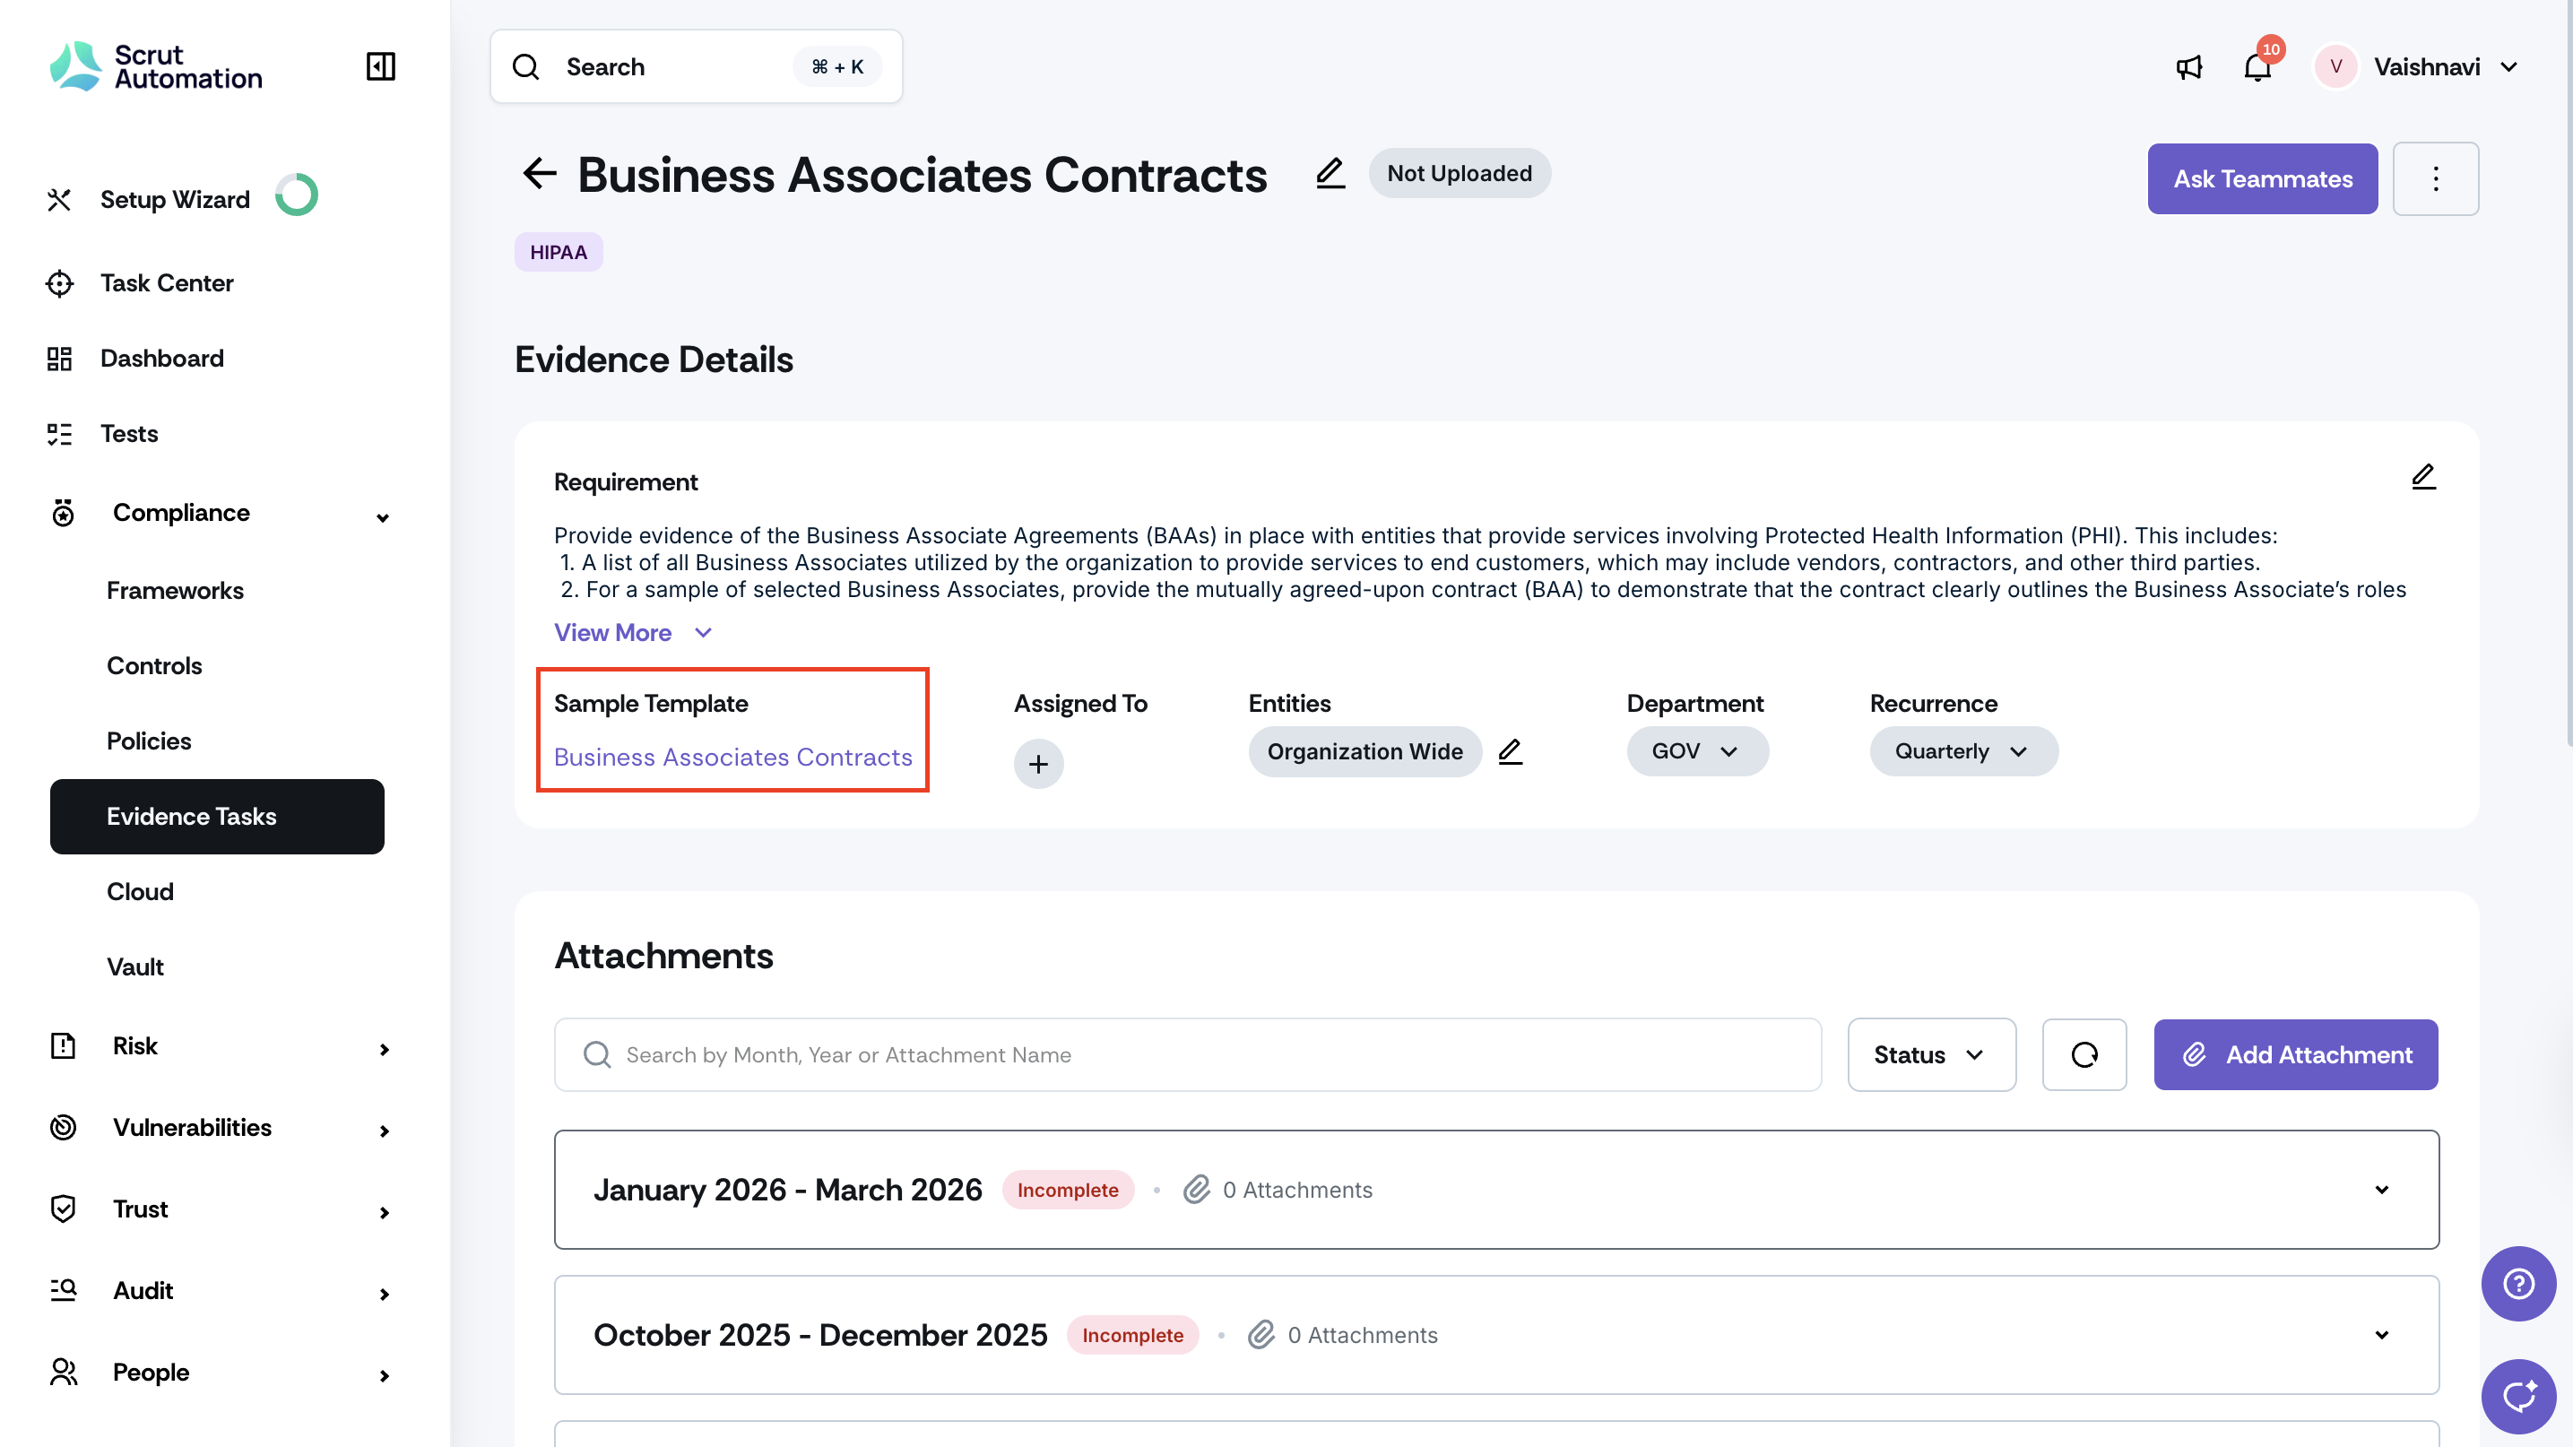
Task: Edit the Organization Wide entities
Action: pyautogui.click(x=1511, y=751)
